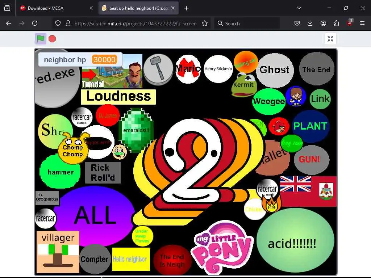Screen dimensions: 371x278
Task: Select the Compter gray circle
Action: 95,259
